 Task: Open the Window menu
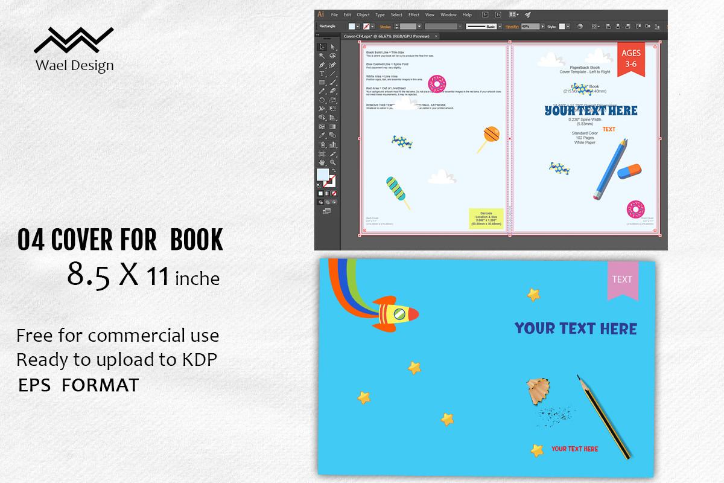point(448,14)
